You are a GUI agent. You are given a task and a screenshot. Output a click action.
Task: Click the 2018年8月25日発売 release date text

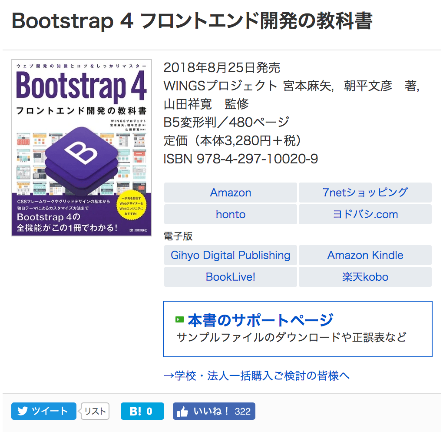click(222, 67)
